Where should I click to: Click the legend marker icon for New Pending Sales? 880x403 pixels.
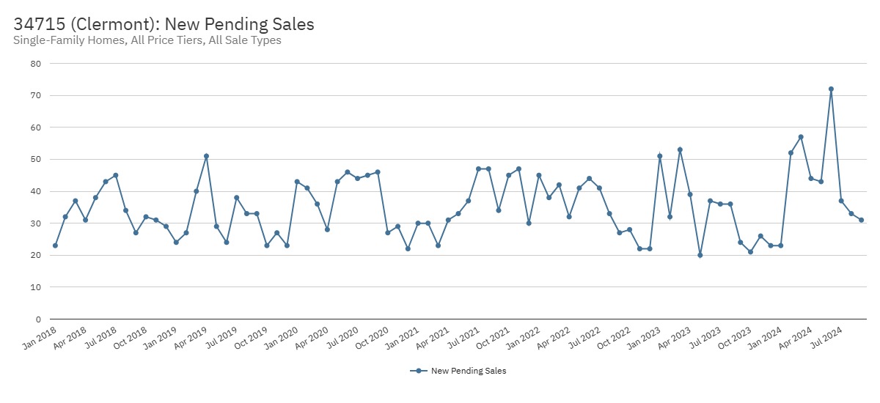419,371
